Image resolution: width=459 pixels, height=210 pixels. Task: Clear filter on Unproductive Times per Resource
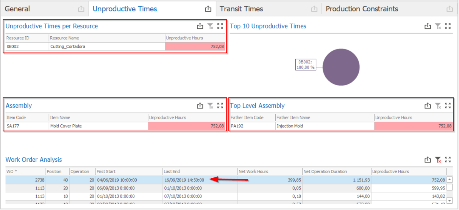click(x=210, y=26)
